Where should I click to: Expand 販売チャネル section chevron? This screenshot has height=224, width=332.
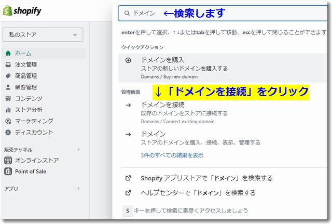coord(78,150)
